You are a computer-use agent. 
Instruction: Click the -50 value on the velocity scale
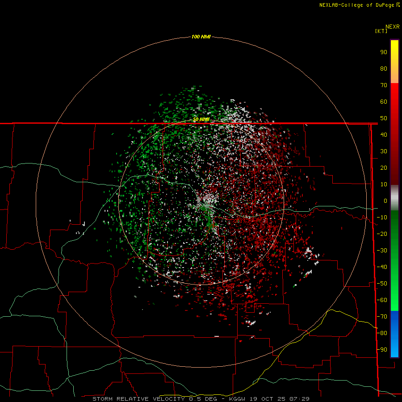pos(382,284)
